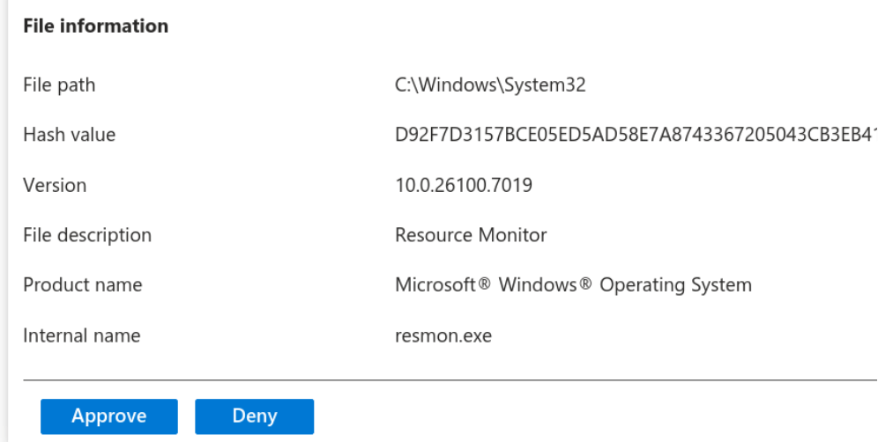Viewport: 878px width, 442px height.
Task: Select the File path label
Action: click(x=59, y=85)
